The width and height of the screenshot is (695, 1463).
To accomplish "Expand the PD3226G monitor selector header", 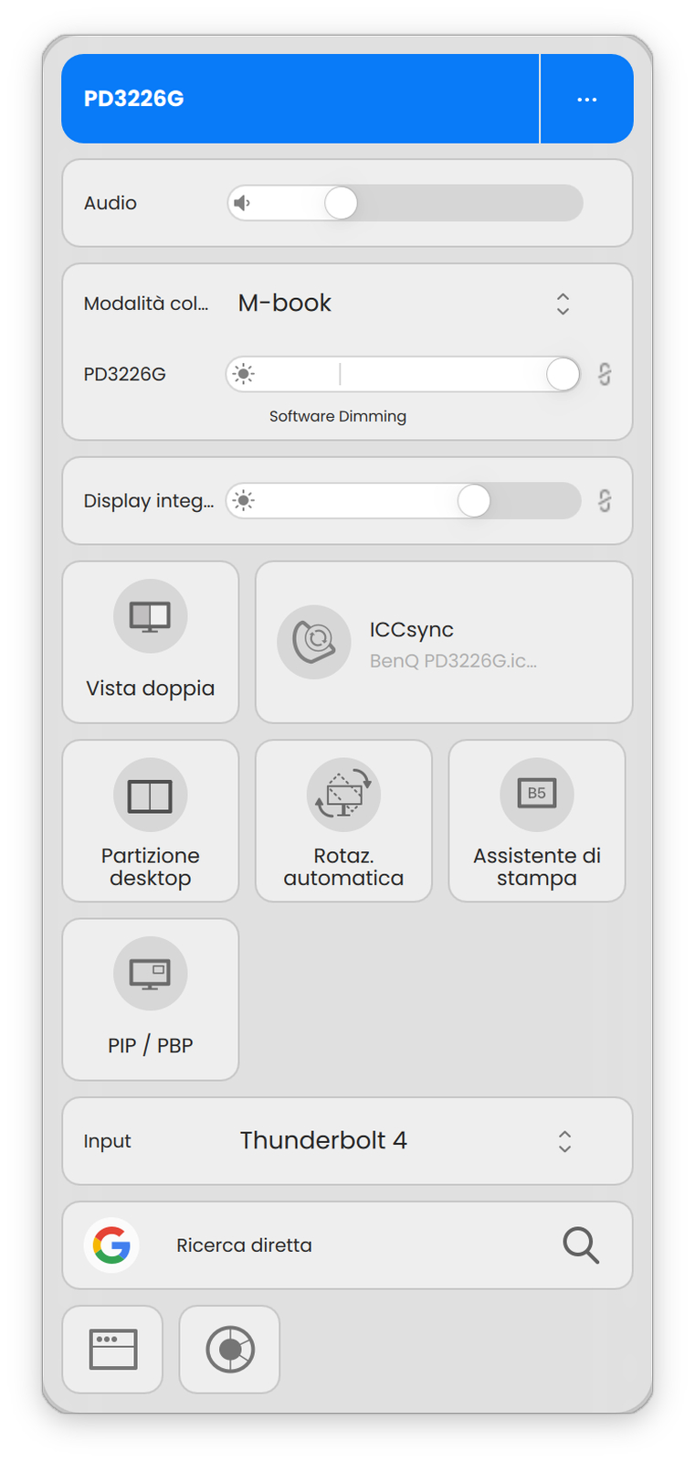I will pyautogui.click(x=300, y=99).
